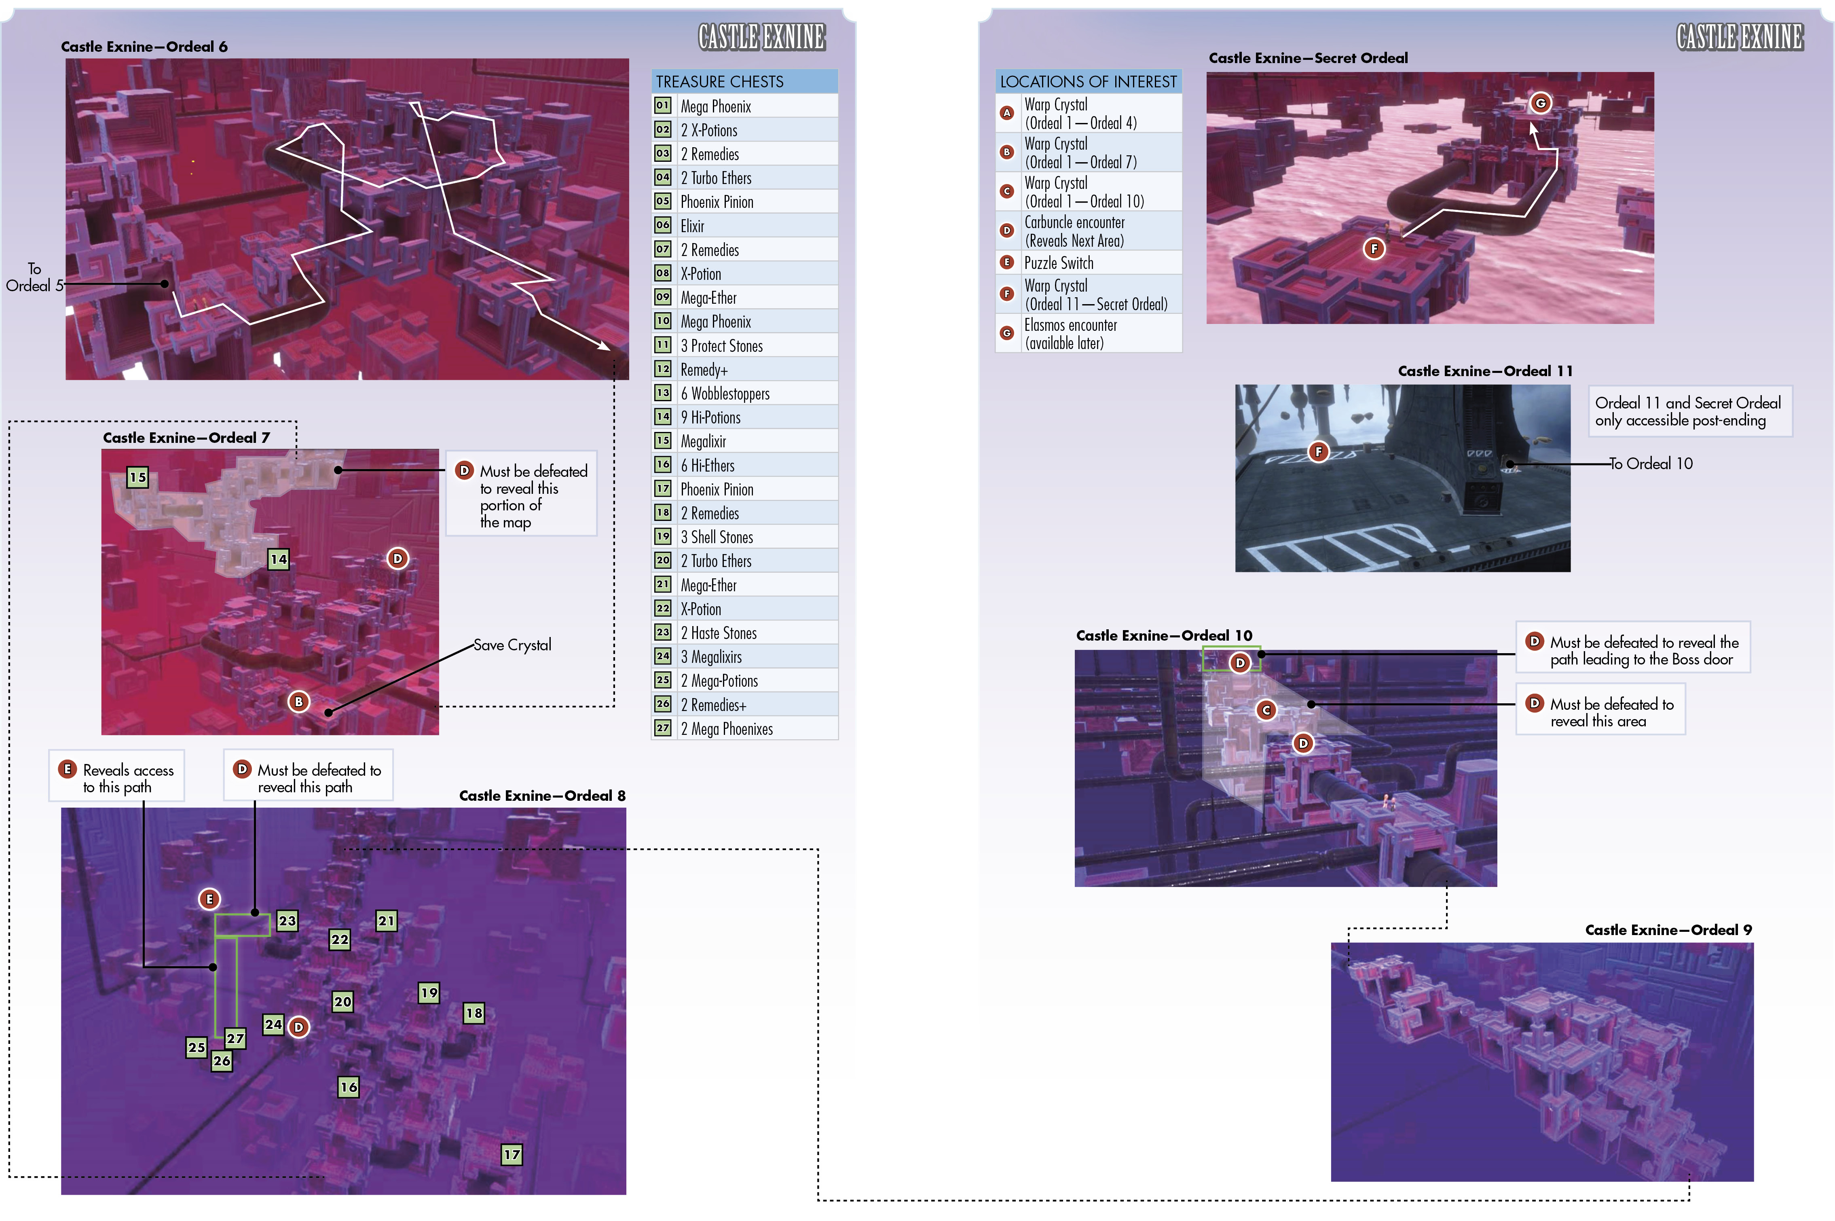Select "6 Wobblestoppers" in the Treasure Chests list

(x=745, y=393)
